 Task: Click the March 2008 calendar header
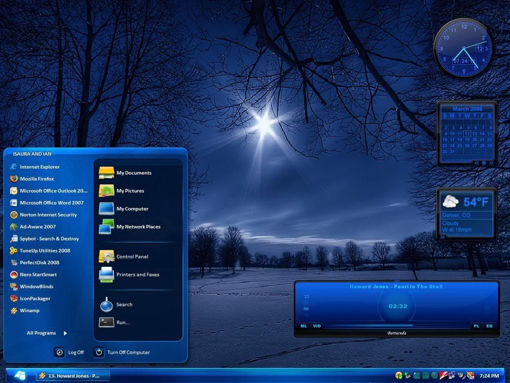[467, 109]
